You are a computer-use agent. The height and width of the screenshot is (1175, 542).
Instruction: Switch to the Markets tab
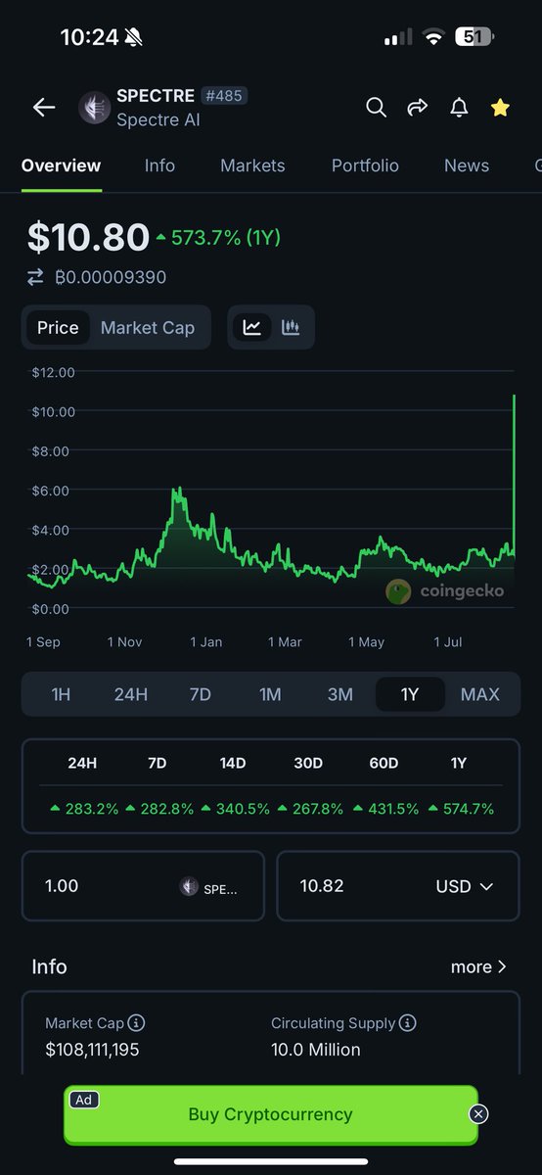click(x=252, y=165)
